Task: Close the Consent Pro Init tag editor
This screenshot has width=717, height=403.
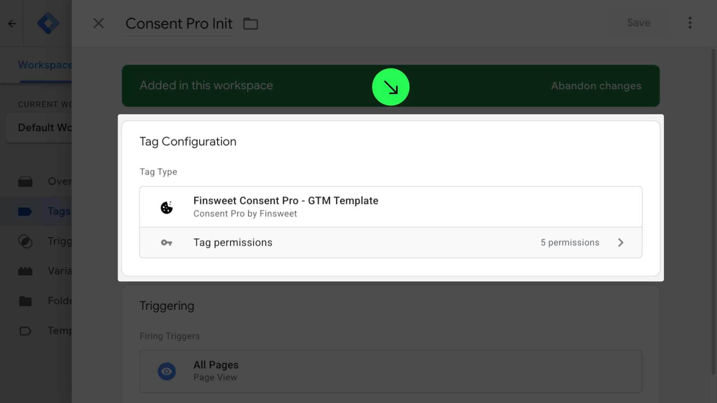Action: (99, 24)
